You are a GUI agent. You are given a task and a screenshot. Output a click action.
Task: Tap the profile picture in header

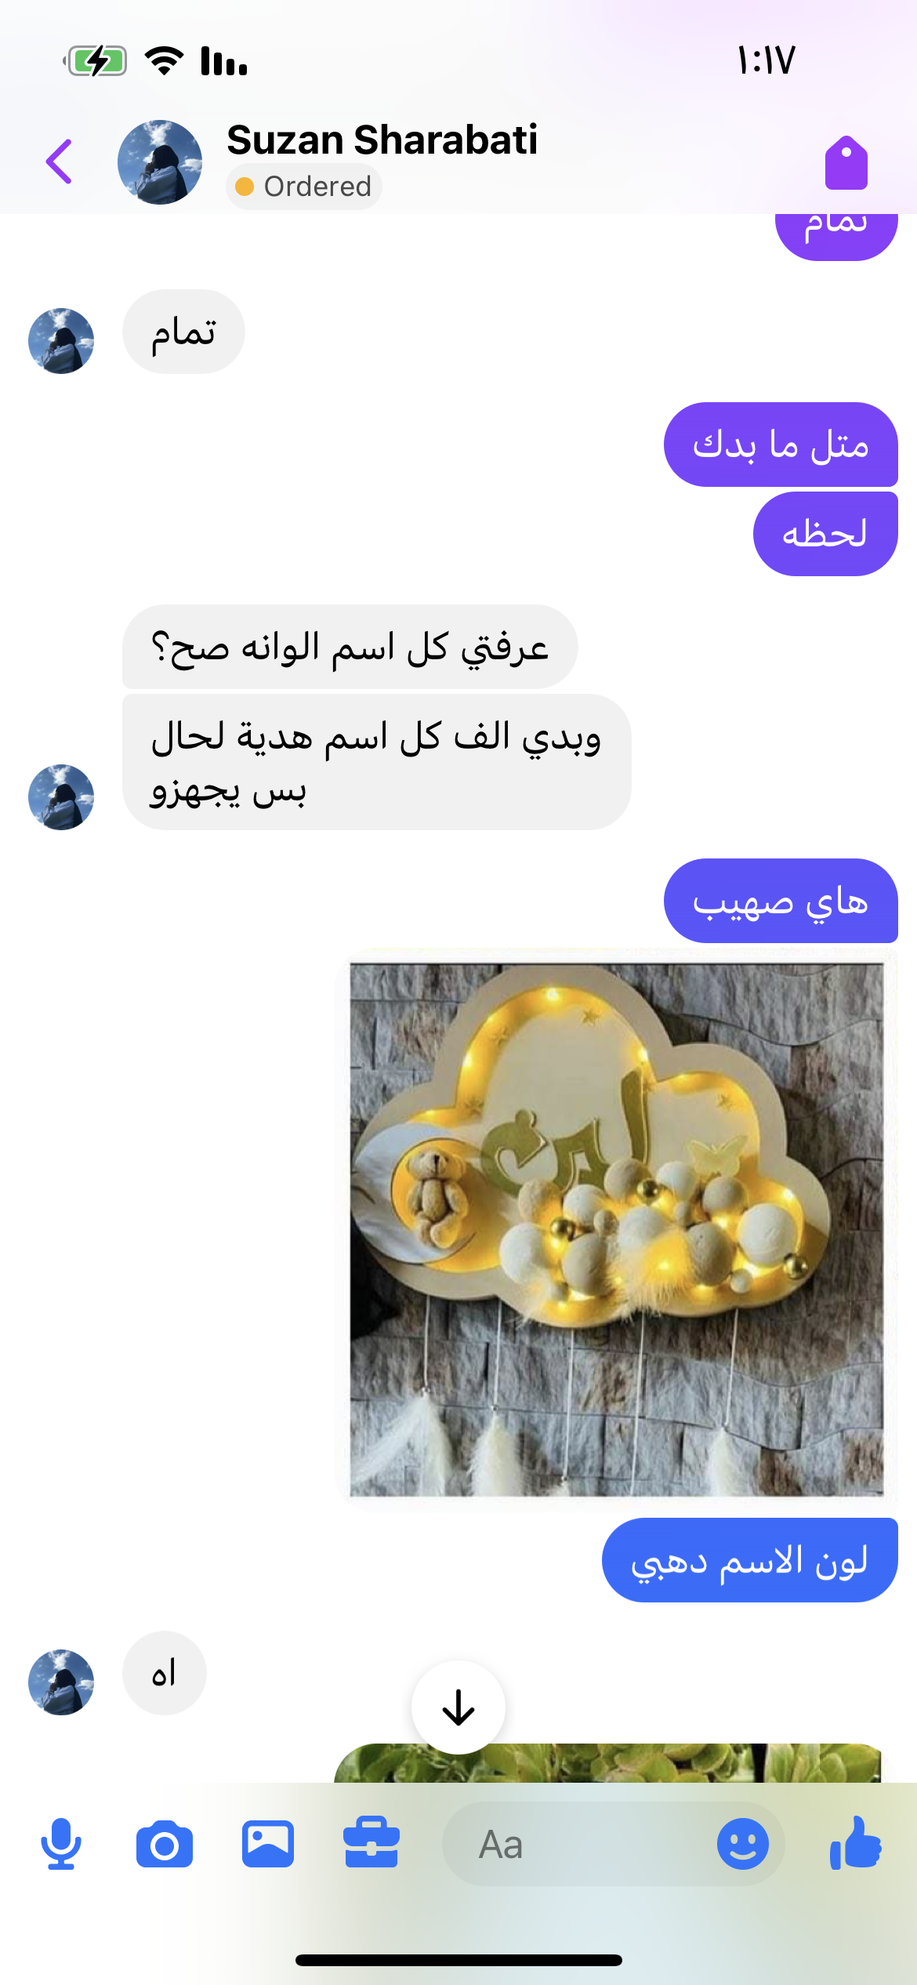pos(160,161)
